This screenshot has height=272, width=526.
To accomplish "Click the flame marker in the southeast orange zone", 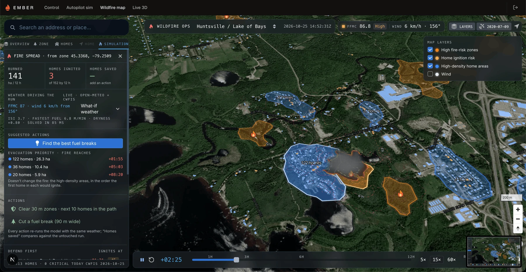I will point(400,193).
